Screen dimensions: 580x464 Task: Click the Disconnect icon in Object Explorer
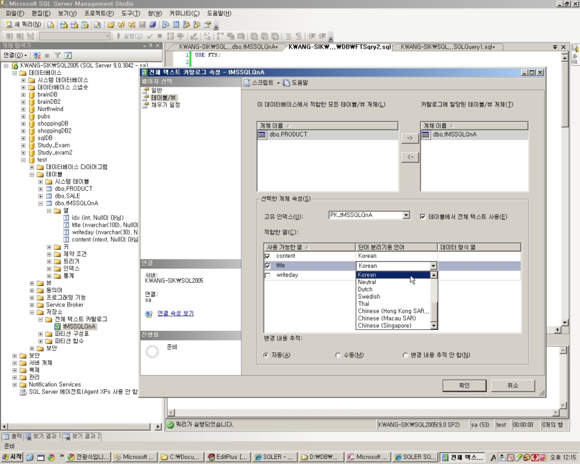point(37,56)
